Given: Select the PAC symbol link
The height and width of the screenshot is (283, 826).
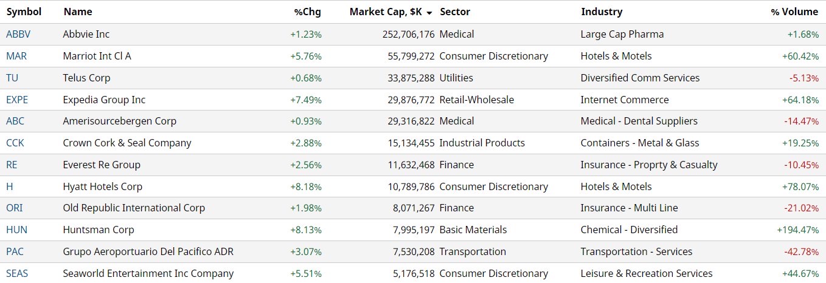Looking at the screenshot, I should [15, 251].
